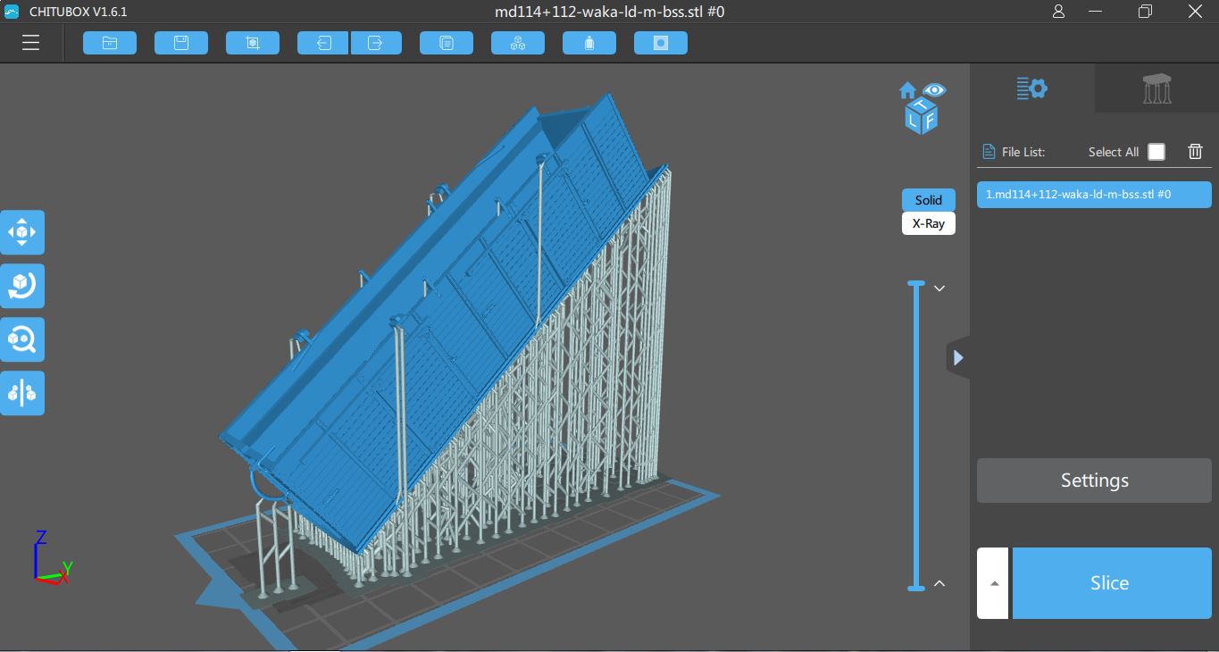Toggle the eye visibility icon above view cube
The image size is (1219, 652).
[934, 90]
